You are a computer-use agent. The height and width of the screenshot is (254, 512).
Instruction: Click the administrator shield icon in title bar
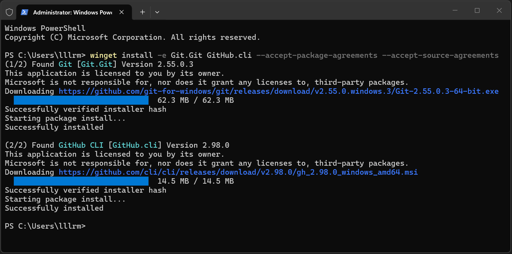point(9,12)
